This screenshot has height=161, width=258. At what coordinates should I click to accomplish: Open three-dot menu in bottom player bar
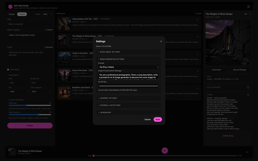[247, 152]
